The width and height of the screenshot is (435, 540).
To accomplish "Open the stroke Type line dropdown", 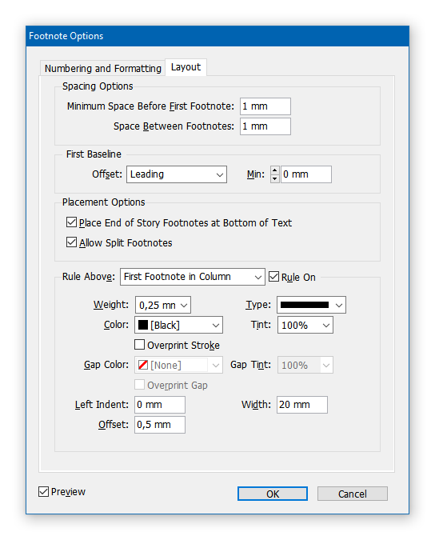I will 311,305.
